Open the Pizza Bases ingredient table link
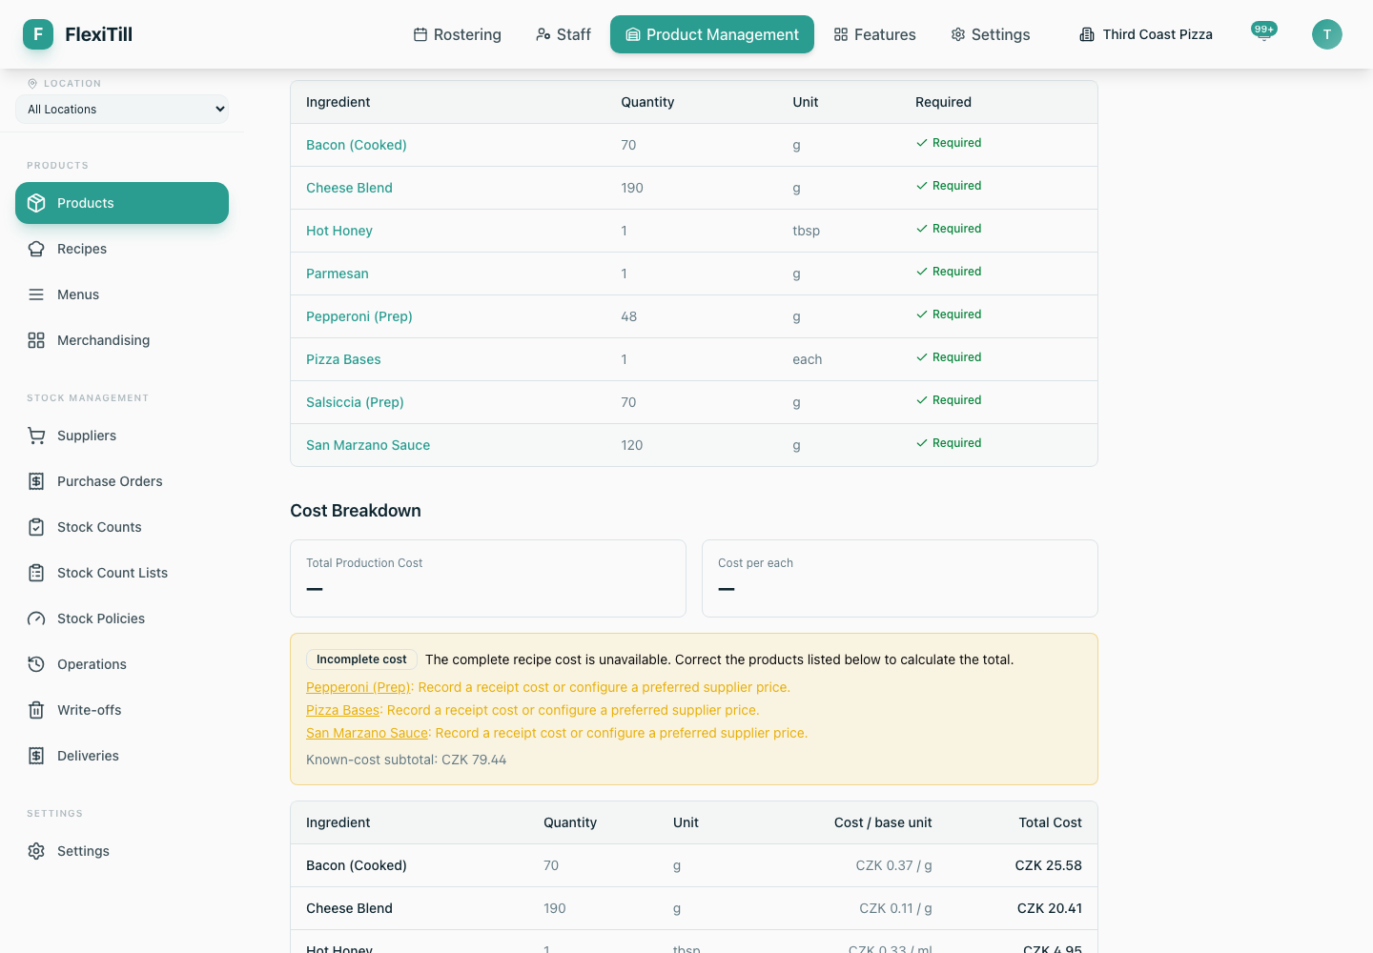 [x=343, y=359]
